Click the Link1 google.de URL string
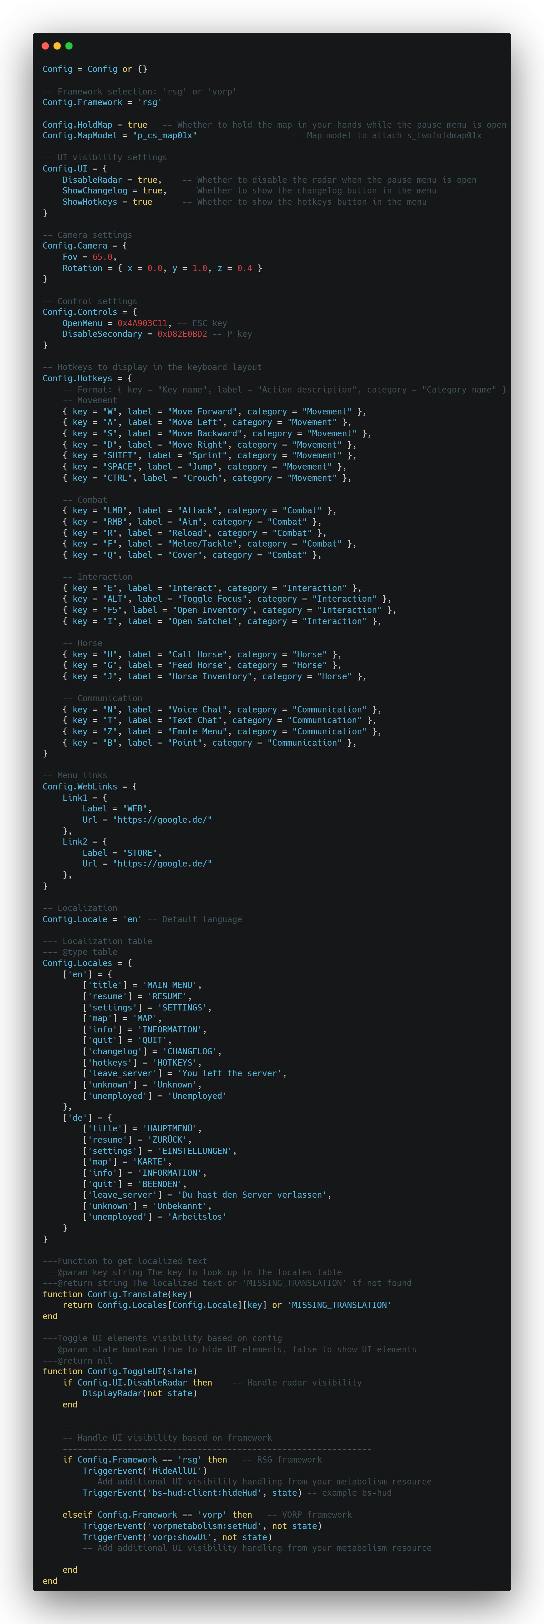This screenshot has height=1624, width=544. point(162,820)
